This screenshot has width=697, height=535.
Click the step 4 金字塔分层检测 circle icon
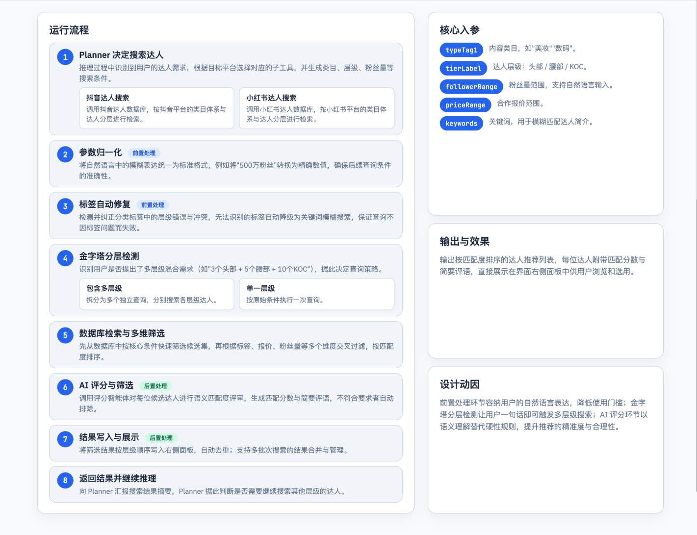(65, 257)
